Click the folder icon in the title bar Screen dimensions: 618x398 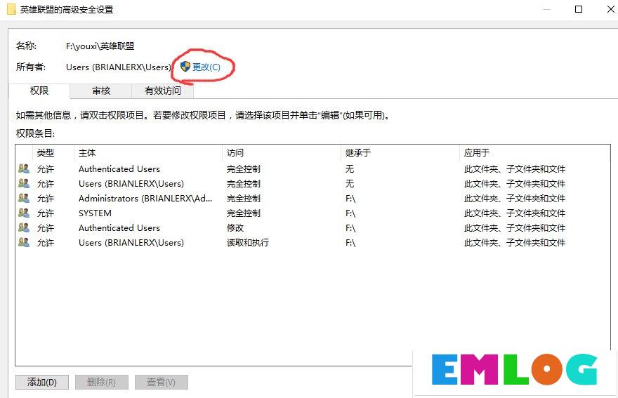(x=11, y=9)
